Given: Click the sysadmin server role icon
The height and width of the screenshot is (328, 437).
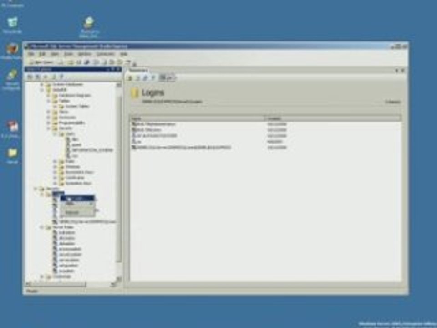Looking at the screenshot, I should (55, 271).
